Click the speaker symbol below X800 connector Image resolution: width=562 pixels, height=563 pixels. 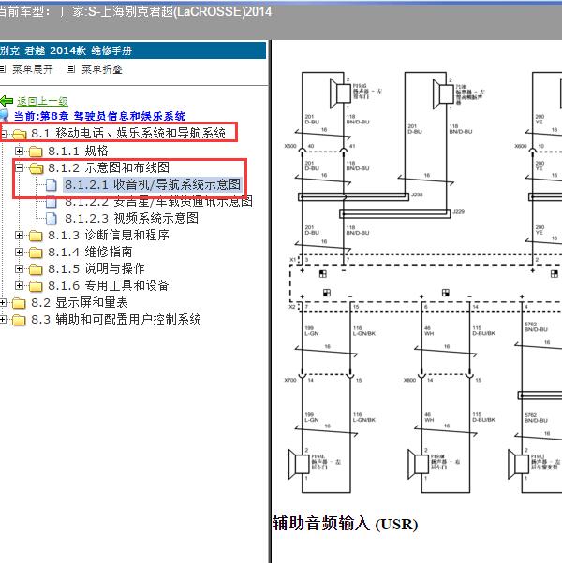point(418,464)
